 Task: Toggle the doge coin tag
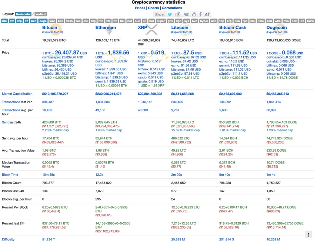click(43, 21)
